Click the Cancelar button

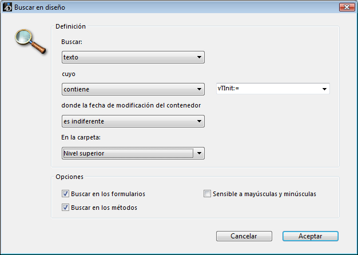tap(243, 236)
